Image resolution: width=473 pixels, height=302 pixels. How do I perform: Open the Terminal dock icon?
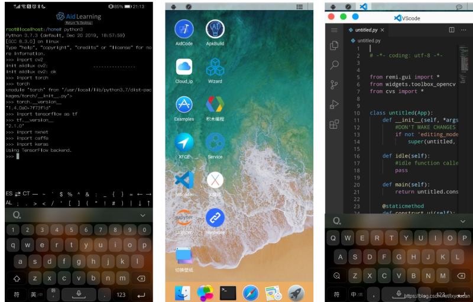coord(228,293)
